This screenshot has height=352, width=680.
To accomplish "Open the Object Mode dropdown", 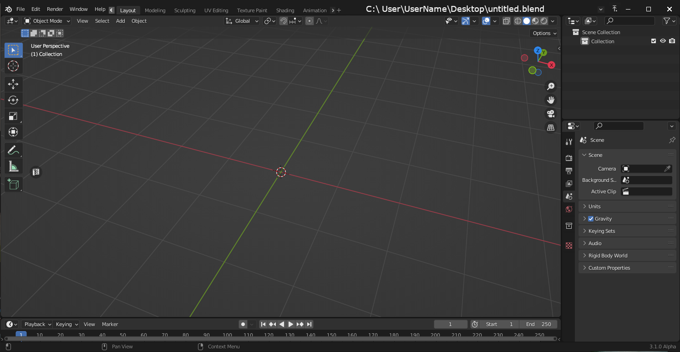I will [x=47, y=21].
